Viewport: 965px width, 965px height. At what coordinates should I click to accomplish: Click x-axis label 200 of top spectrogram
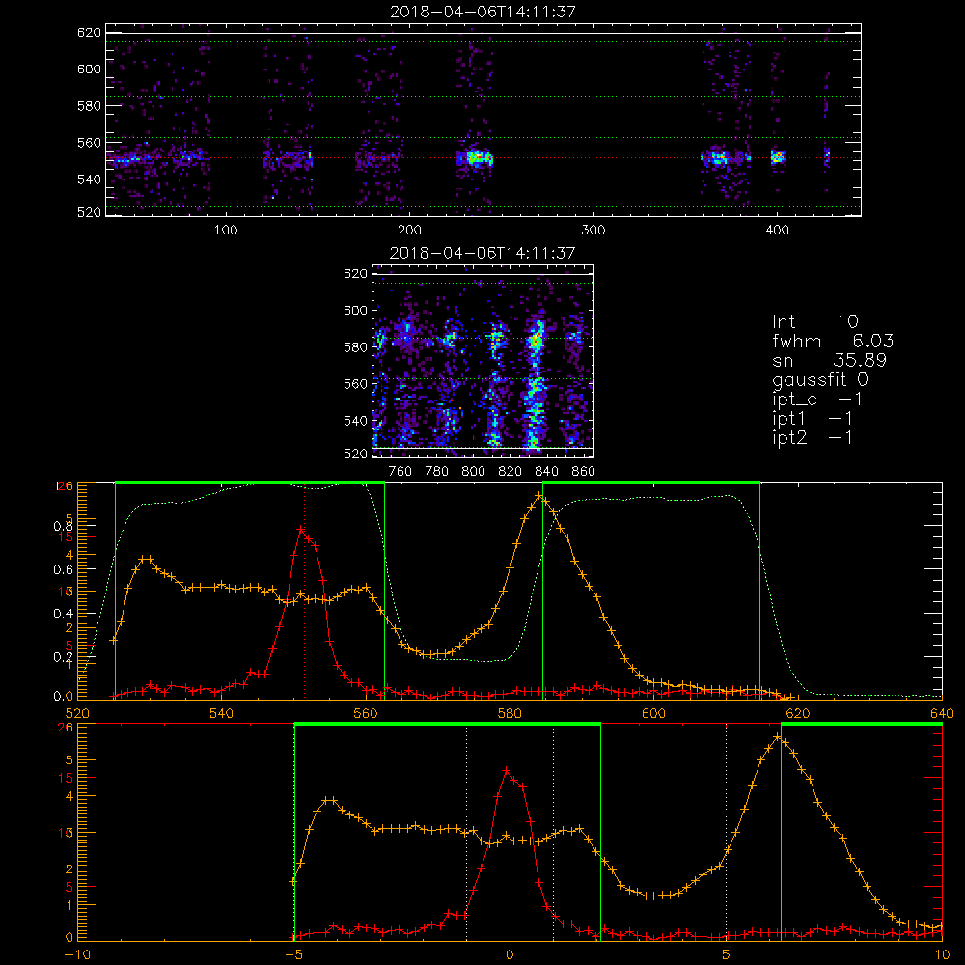tap(409, 230)
